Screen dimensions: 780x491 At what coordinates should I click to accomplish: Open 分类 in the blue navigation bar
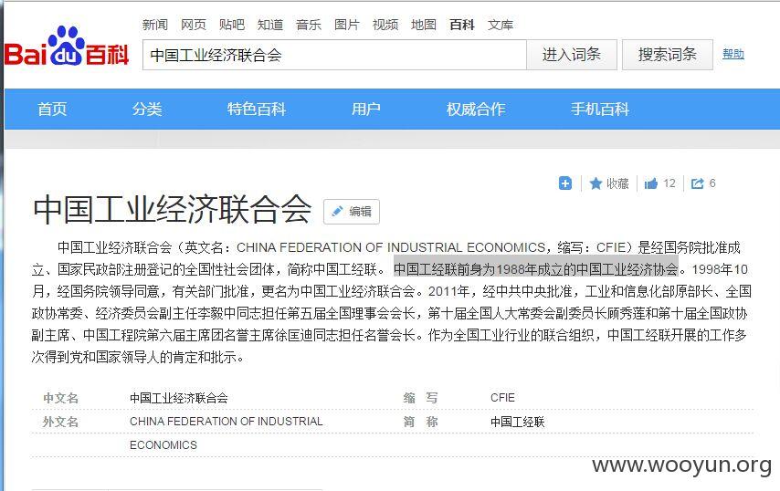click(147, 109)
